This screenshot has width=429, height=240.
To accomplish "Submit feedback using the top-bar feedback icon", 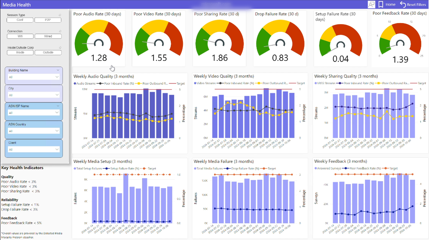I will click(371, 4).
